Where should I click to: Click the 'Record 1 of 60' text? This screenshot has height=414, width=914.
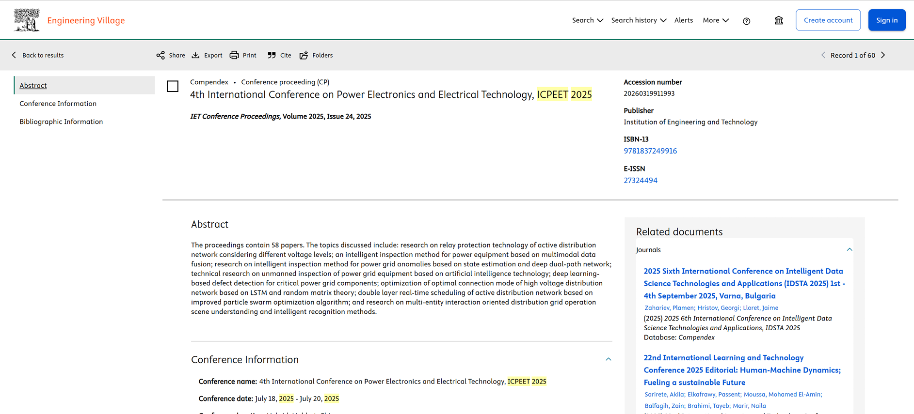point(853,55)
